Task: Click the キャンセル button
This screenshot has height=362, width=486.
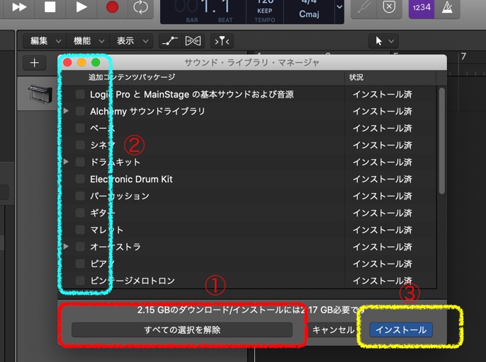Action: point(333,329)
